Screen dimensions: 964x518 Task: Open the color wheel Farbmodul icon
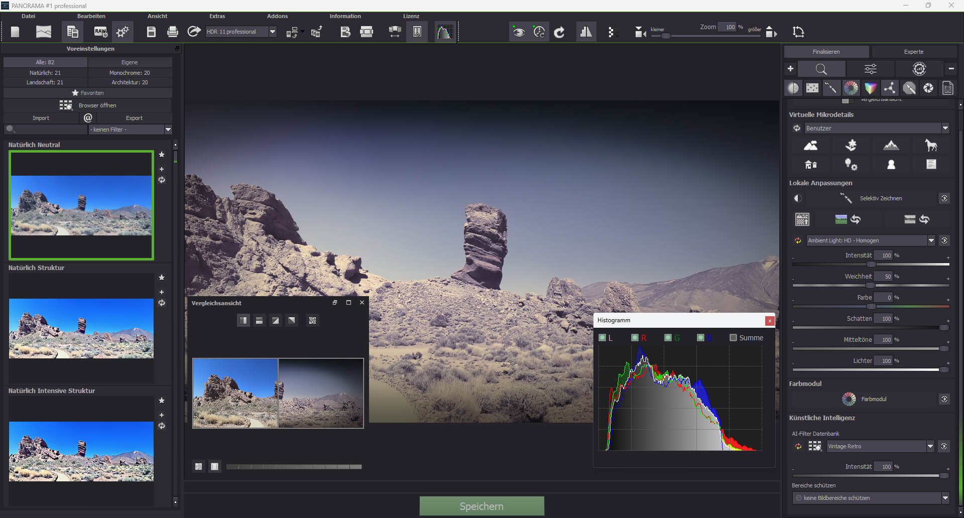click(849, 399)
